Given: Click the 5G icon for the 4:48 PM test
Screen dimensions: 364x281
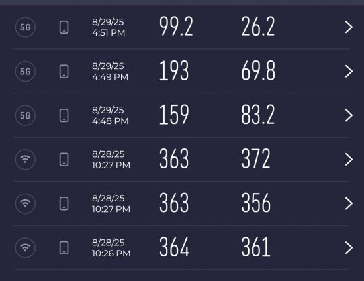Looking at the screenshot, I should [x=25, y=115].
